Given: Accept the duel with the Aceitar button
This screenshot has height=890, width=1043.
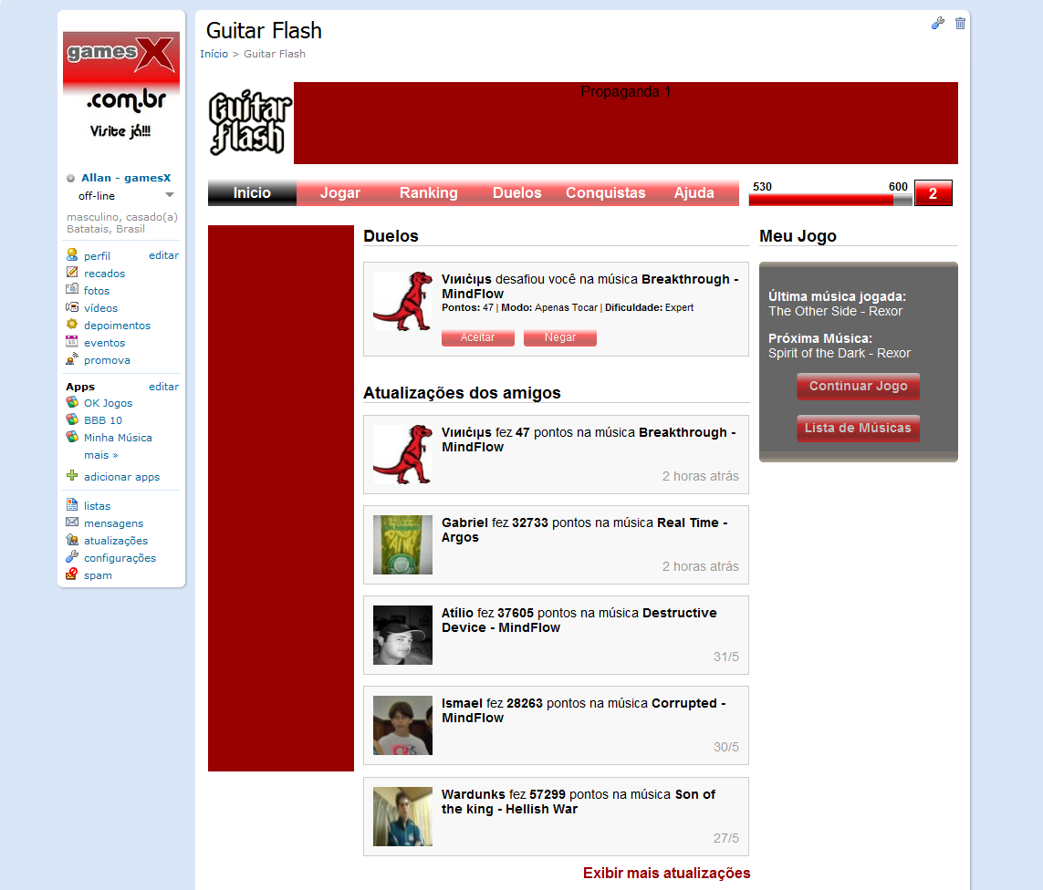Looking at the screenshot, I should 477,337.
